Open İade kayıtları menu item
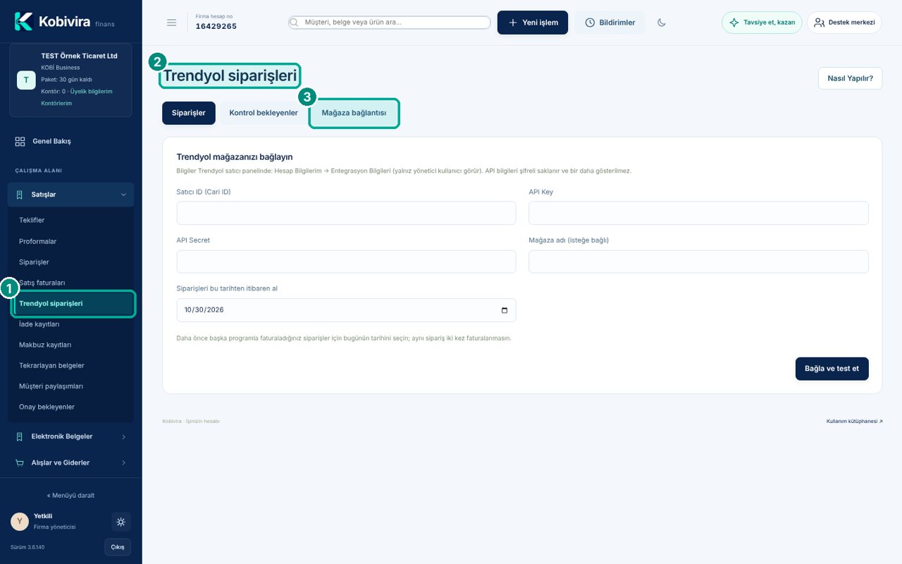 point(39,324)
